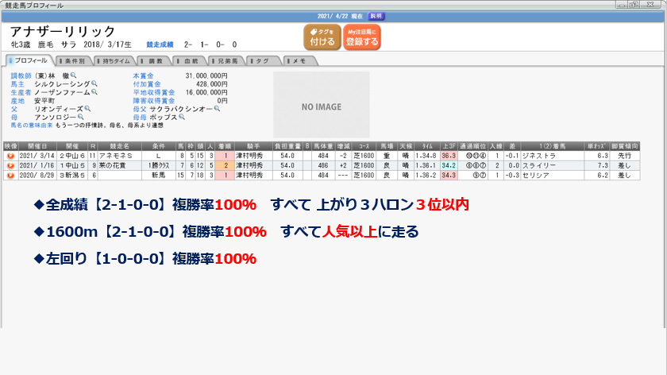667x375 pixels.
Task: Click search icon beside breeder ノーザンファーム
Action: 94,92
